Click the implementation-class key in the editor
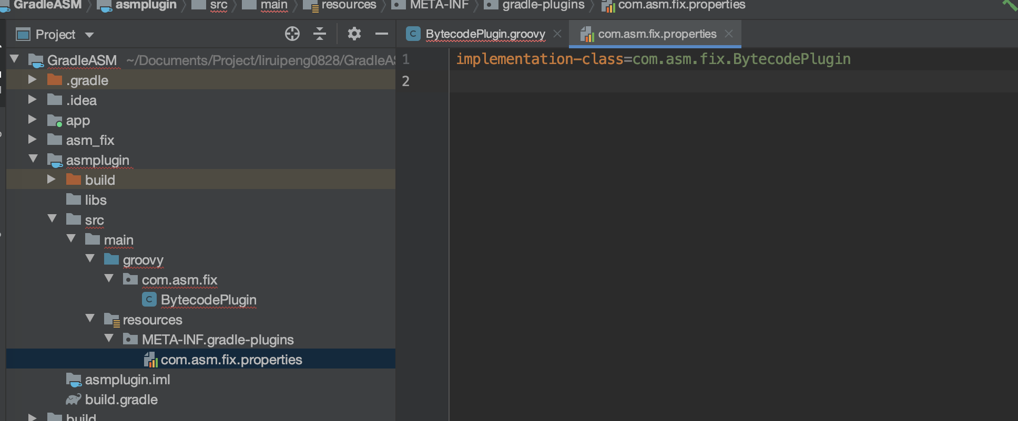 pos(539,59)
